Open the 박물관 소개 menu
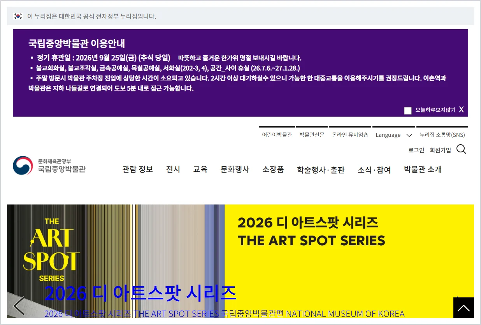The image size is (481, 325). coord(423,169)
